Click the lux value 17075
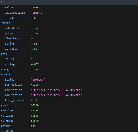The image size is (138, 132). 35,8
